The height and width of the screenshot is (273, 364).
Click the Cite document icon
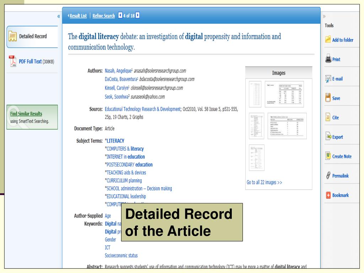328,117
